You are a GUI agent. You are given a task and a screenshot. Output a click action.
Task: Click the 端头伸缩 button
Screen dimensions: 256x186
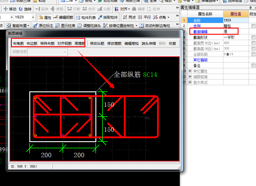coord(149,44)
